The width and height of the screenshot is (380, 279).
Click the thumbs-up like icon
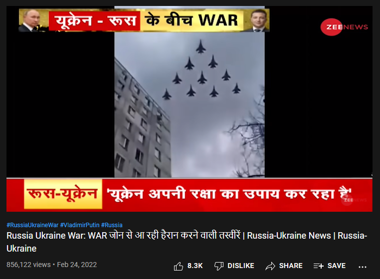coord(179,266)
